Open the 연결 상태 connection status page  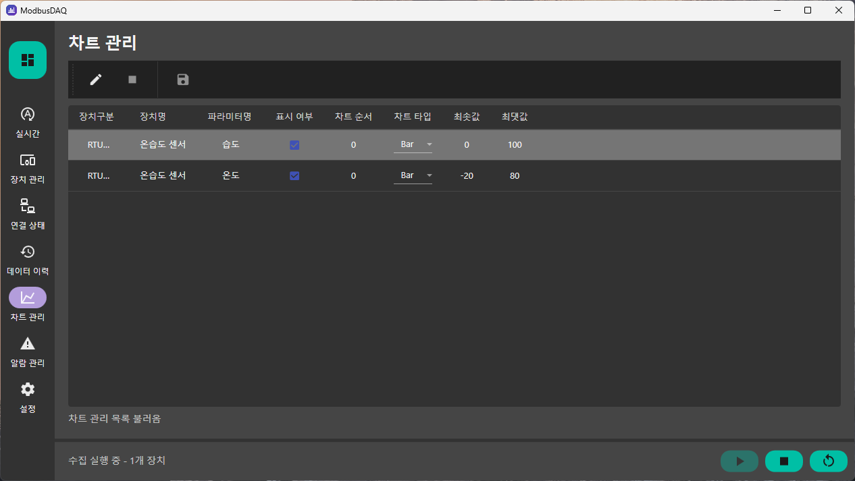(x=28, y=214)
